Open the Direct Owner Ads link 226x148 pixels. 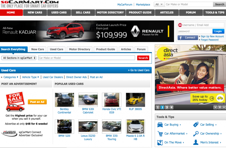tap(77, 77)
